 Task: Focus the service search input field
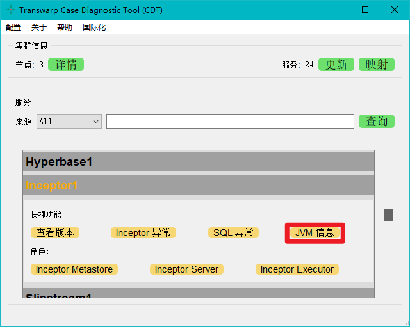coord(230,121)
